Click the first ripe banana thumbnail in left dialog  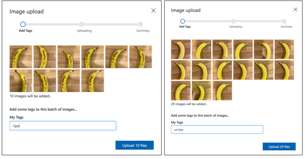pyautogui.click(x=21, y=57)
